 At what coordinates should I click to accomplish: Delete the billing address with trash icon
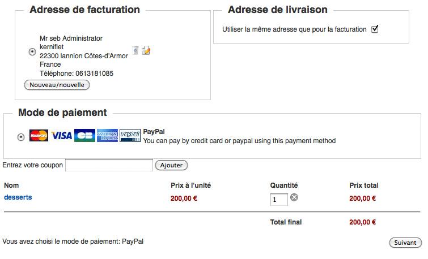coord(135,50)
